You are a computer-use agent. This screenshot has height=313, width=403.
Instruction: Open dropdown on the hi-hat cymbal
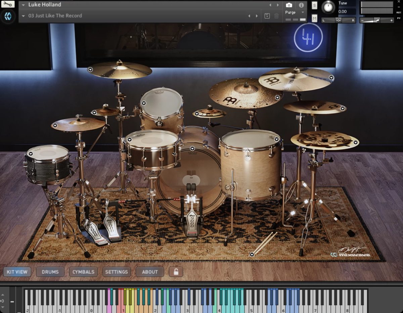point(55,126)
